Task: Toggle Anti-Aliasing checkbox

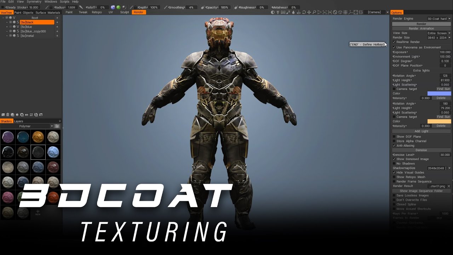Action: coord(394,145)
